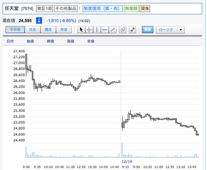
Task: Switch to 月足 monthly chart
Action: [64, 30]
